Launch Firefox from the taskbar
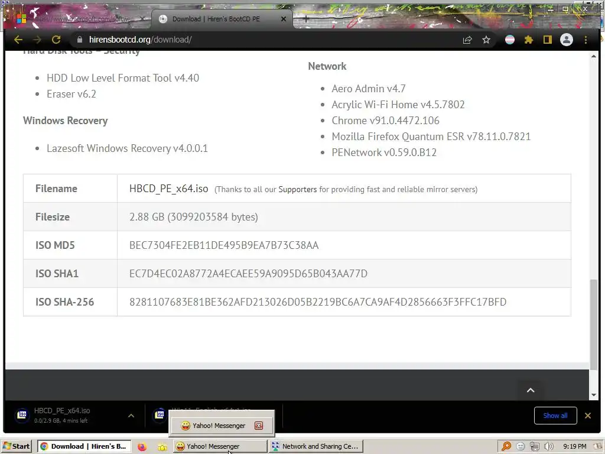Viewport: 605px width, 454px height. coord(142,447)
